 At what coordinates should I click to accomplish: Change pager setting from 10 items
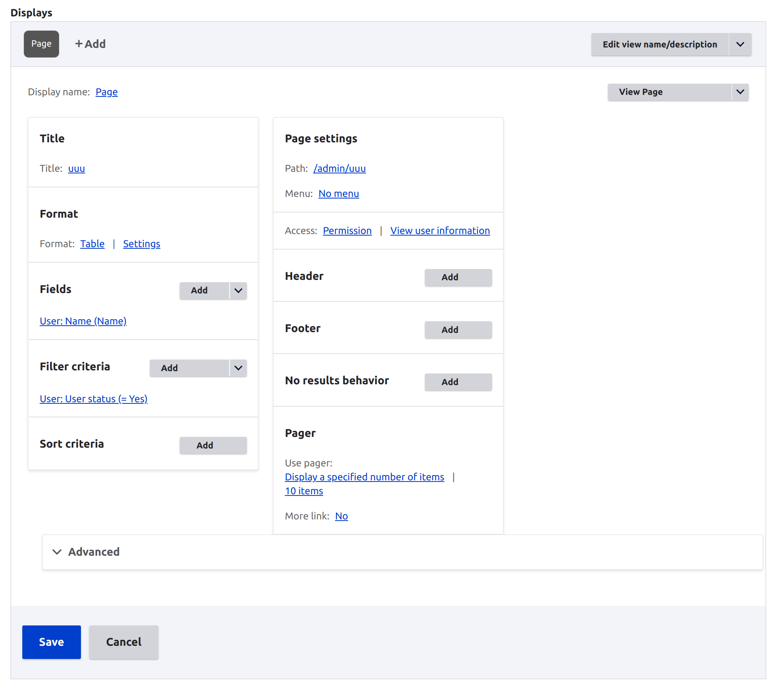coord(304,491)
